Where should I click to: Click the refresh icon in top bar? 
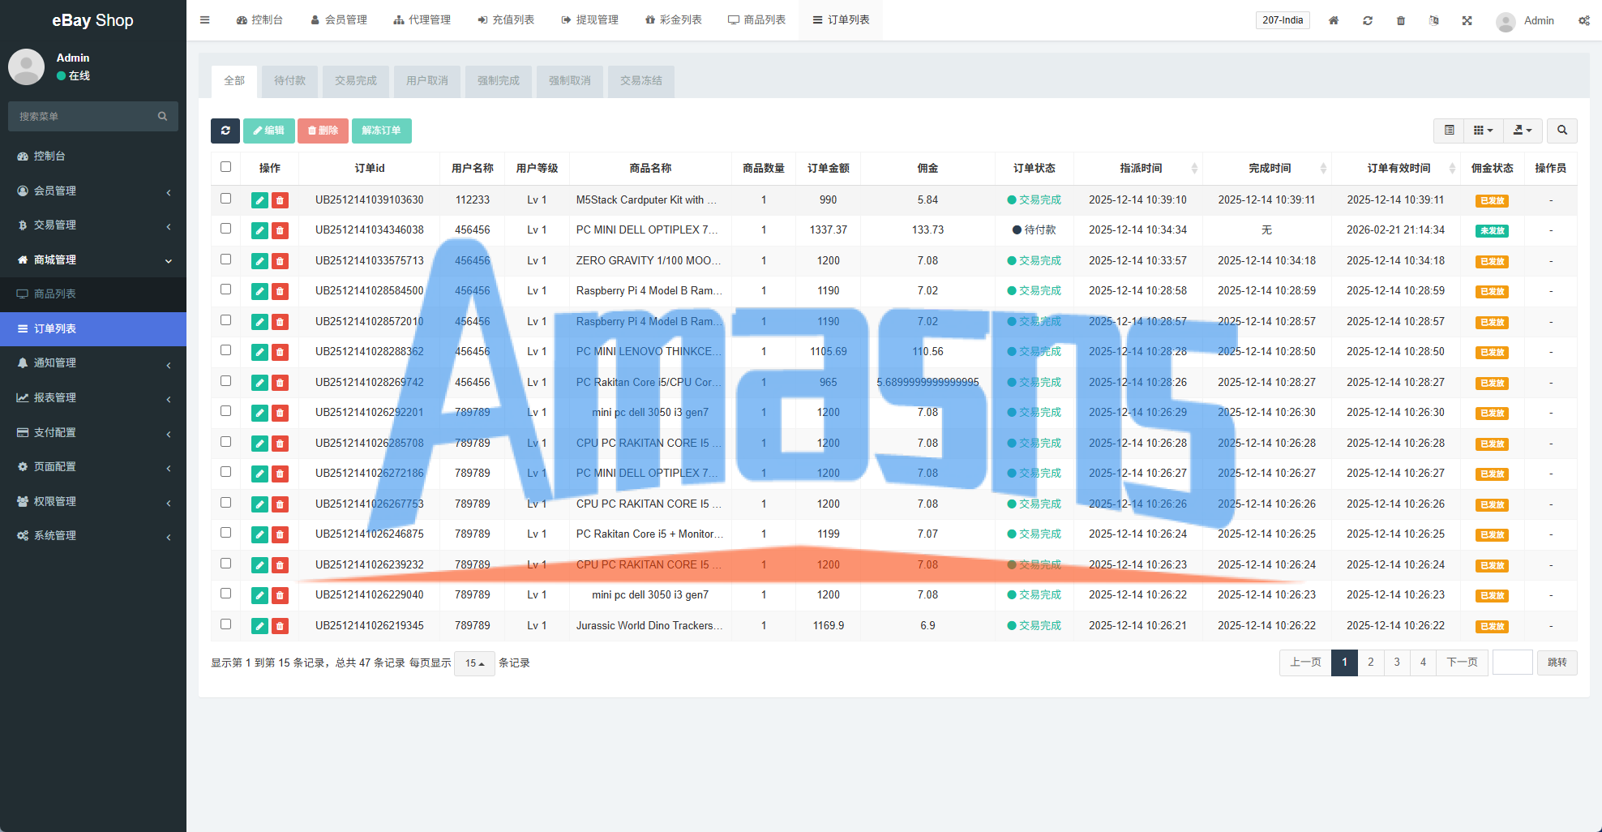tap(1368, 20)
